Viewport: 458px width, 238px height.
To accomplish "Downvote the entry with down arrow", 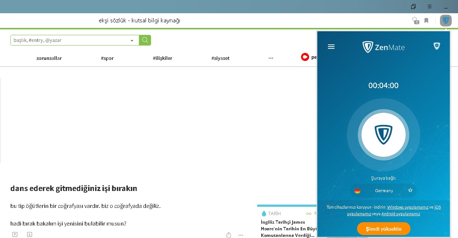I will click(30, 234).
